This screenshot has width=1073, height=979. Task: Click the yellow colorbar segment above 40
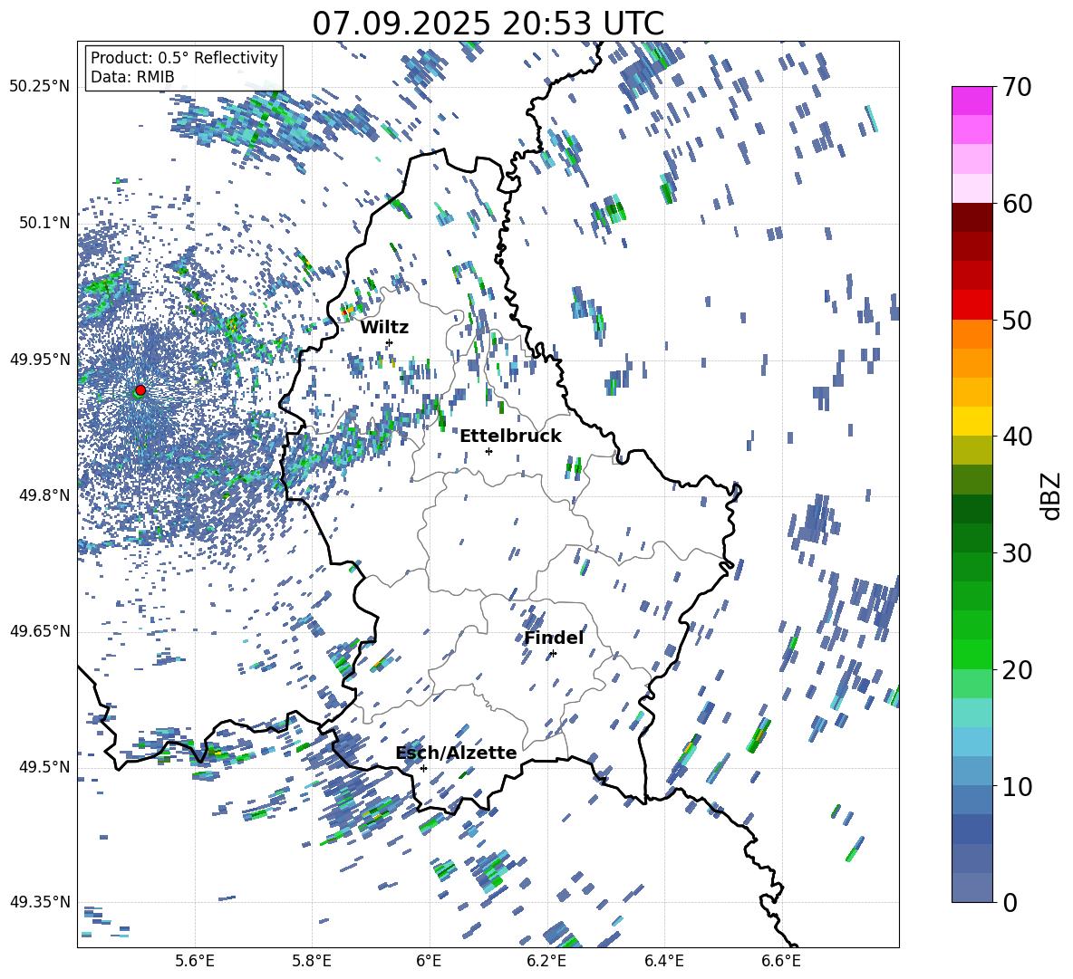971,421
